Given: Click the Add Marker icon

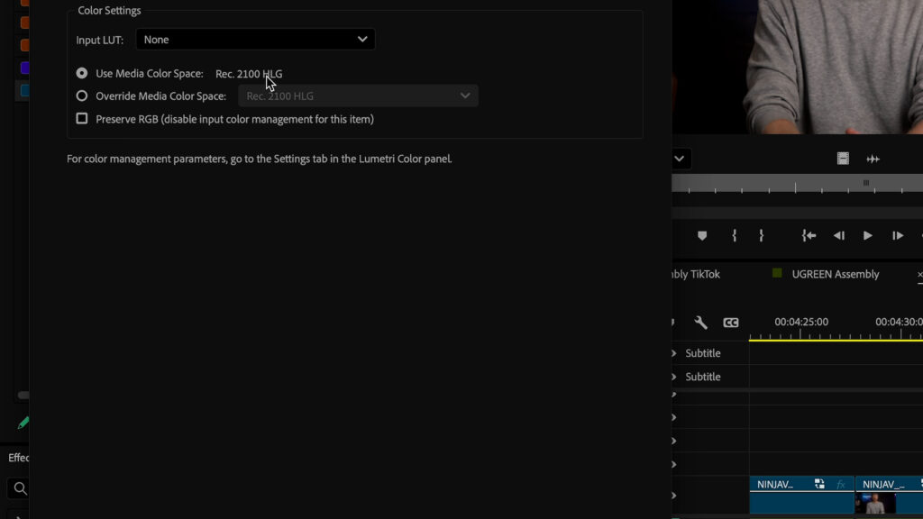Looking at the screenshot, I should click(x=702, y=236).
